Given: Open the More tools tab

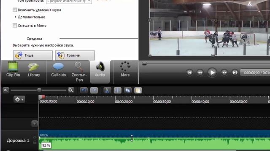Looking at the screenshot, I should coord(125,70).
